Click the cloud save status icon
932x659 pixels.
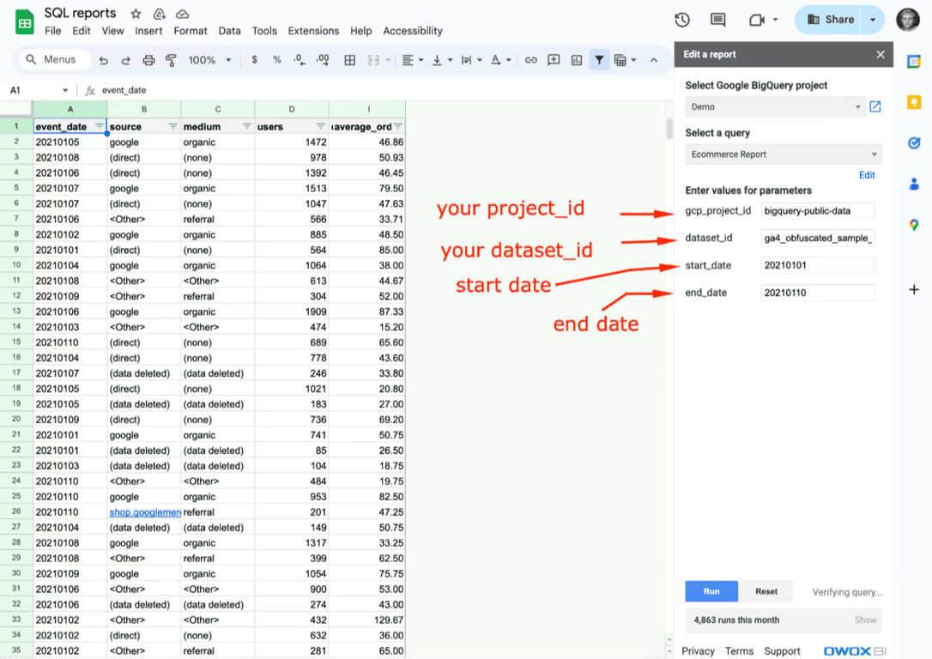[183, 14]
